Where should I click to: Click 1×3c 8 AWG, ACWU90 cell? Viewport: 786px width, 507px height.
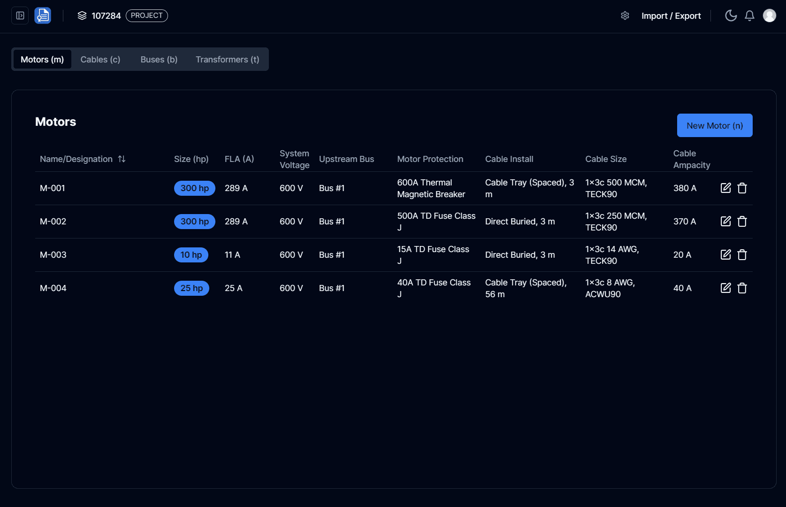coord(610,288)
